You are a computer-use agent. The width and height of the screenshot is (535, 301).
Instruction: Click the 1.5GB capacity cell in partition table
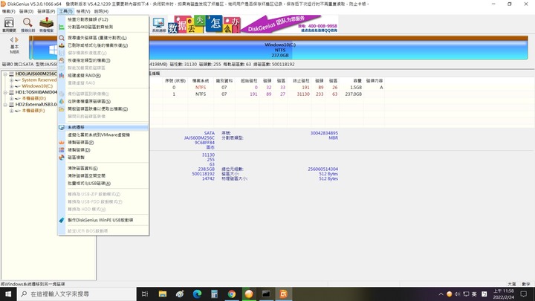[355, 88]
